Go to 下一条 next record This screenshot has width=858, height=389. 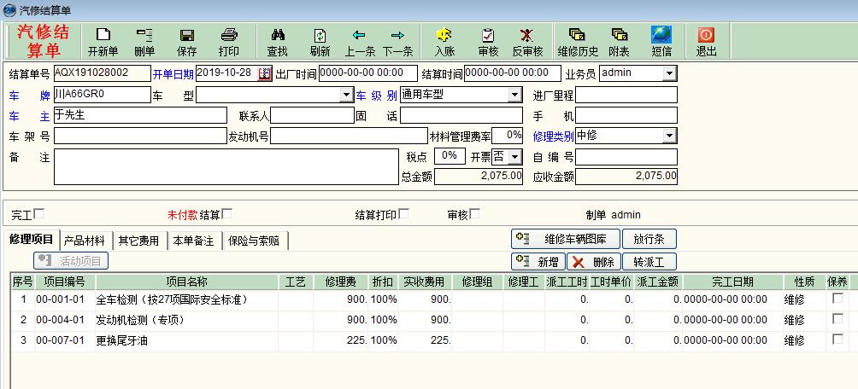(397, 36)
